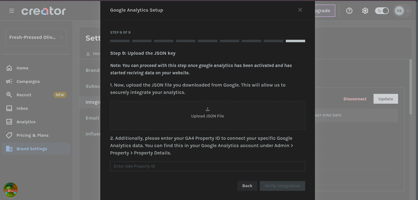Click the Upload JSON File drop zone
The image size is (418, 200).
click(208, 115)
